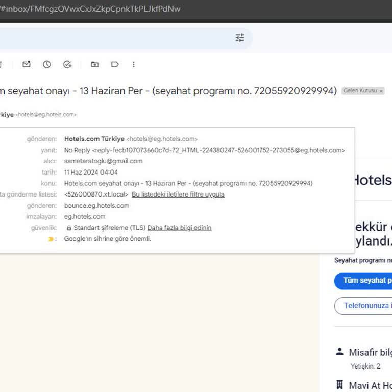Select recipient sametaratoglu@gmail.com text
Image resolution: width=392 pixels, height=392 pixels.
pos(103,161)
